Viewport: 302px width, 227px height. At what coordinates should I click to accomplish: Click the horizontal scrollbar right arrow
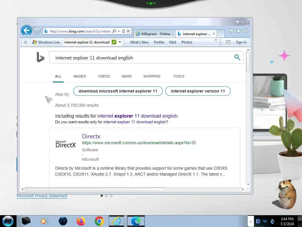pos(243,189)
